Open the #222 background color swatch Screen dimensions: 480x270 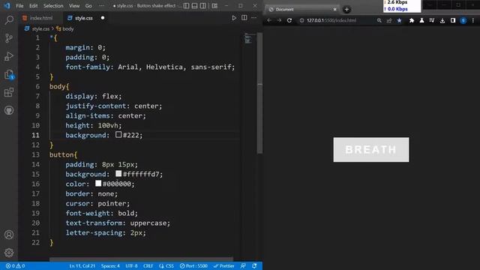(x=118, y=135)
